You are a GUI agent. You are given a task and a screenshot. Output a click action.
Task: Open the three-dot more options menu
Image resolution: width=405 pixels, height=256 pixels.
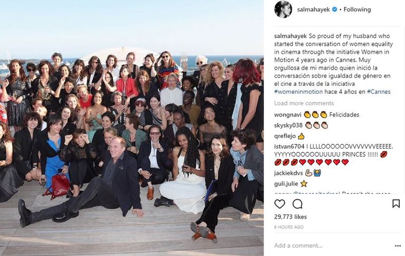(x=398, y=245)
